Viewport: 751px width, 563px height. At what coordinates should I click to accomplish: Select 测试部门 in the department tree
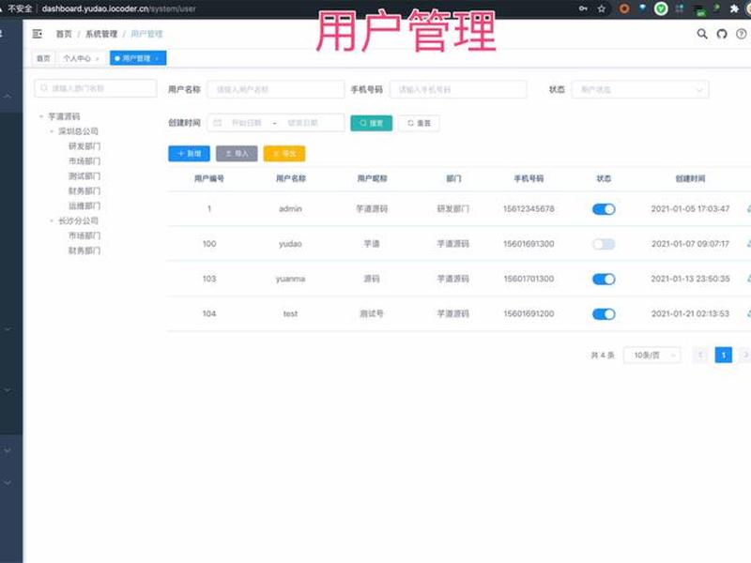[84, 176]
